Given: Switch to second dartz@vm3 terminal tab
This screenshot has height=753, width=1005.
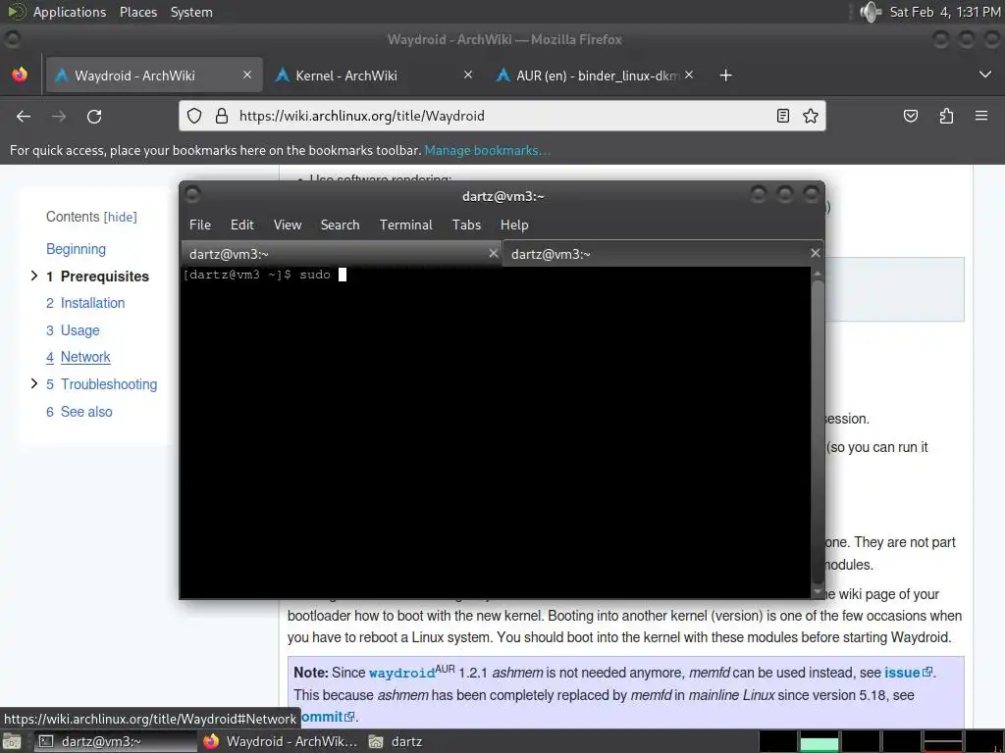Looking at the screenshot, I should (662, 254).
